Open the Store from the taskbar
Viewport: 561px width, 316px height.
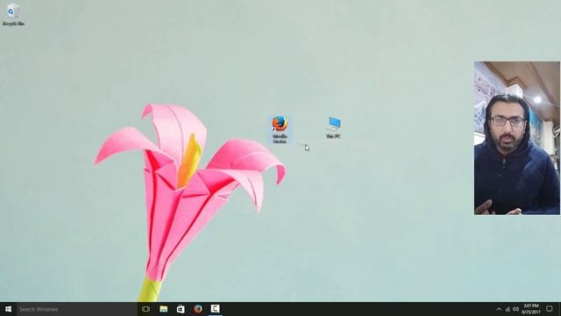[181, 309]
